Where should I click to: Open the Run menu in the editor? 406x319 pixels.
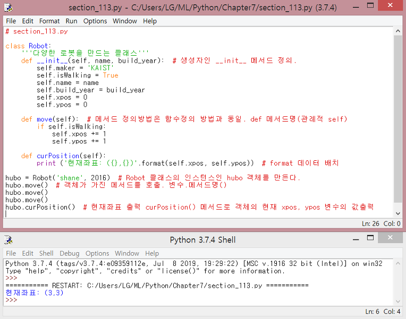tap(71, 21)
